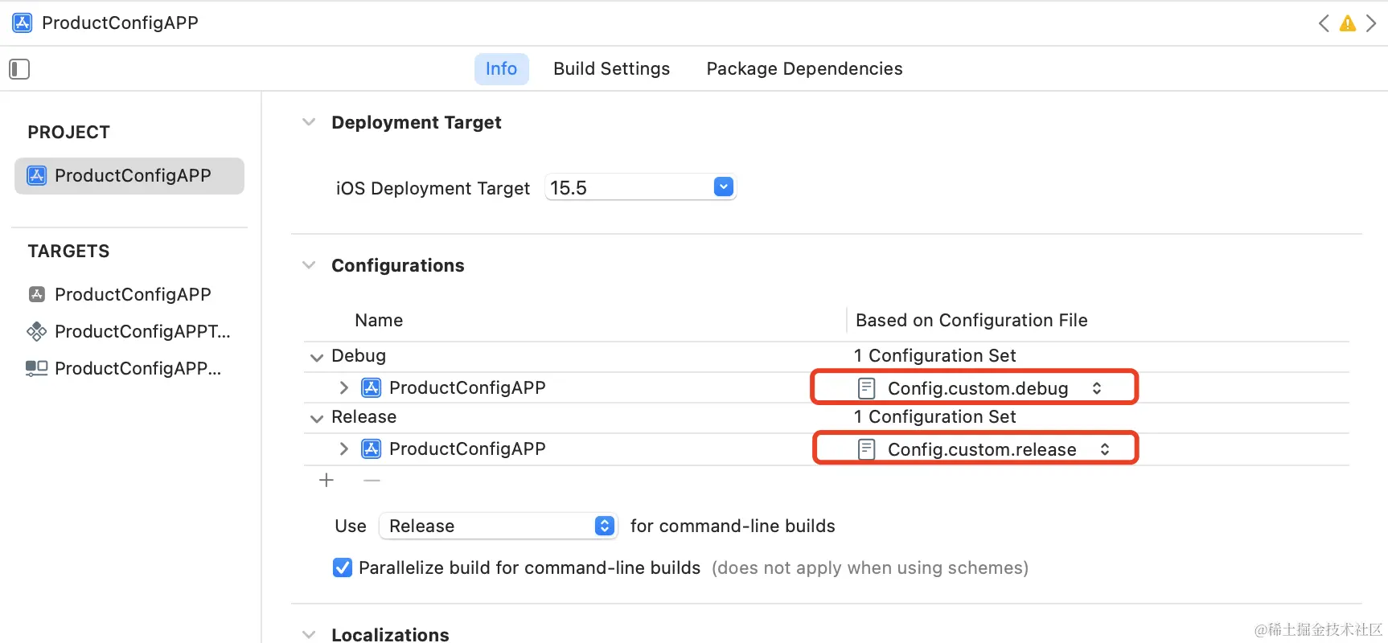Expand ProductConfigAPP row under Release
The height and width of the screenshot is (643, 1388).
click(344, 448)
